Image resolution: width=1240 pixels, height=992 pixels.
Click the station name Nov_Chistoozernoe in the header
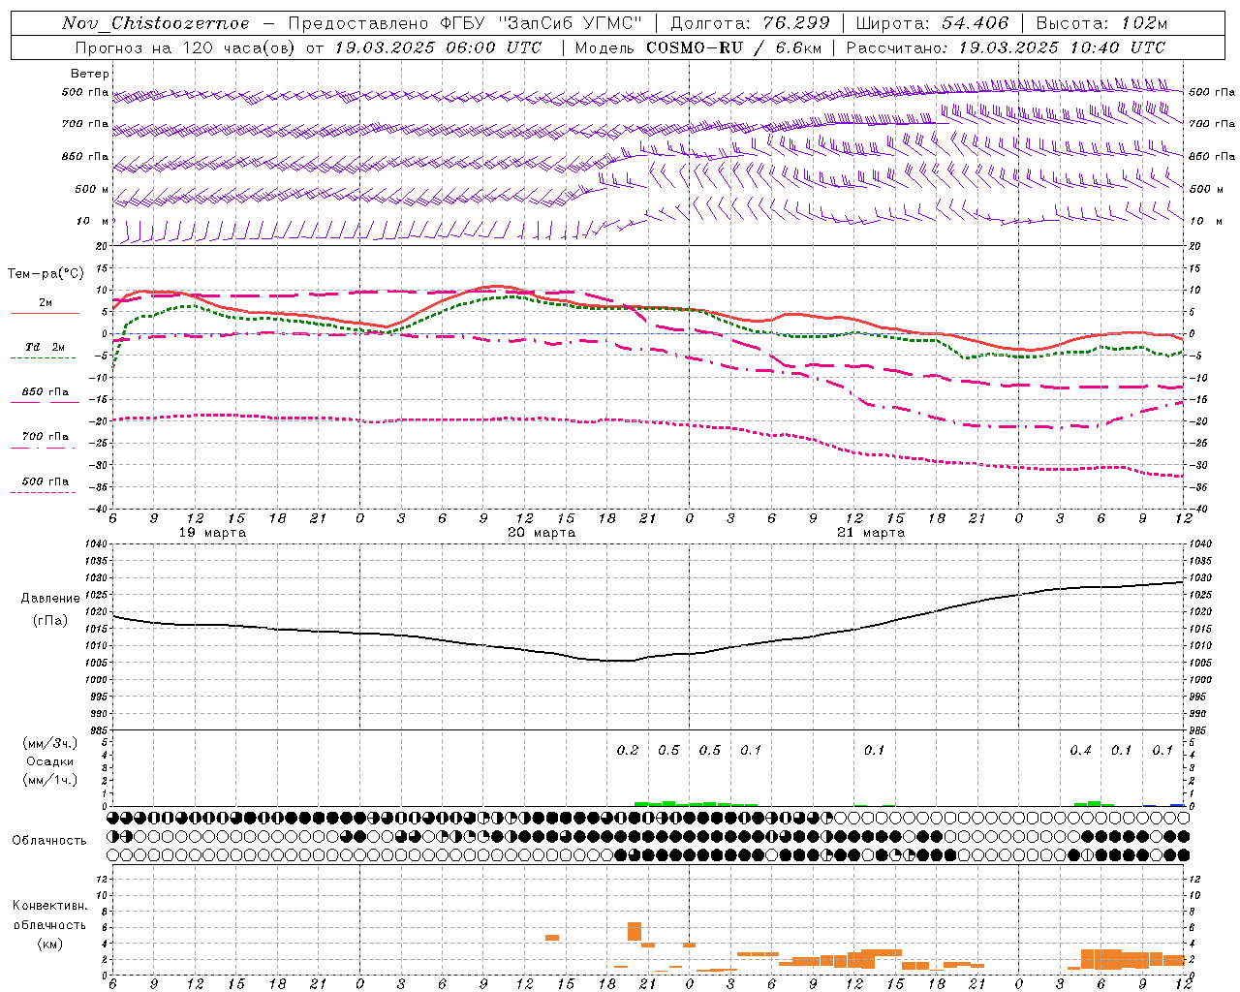156,23
